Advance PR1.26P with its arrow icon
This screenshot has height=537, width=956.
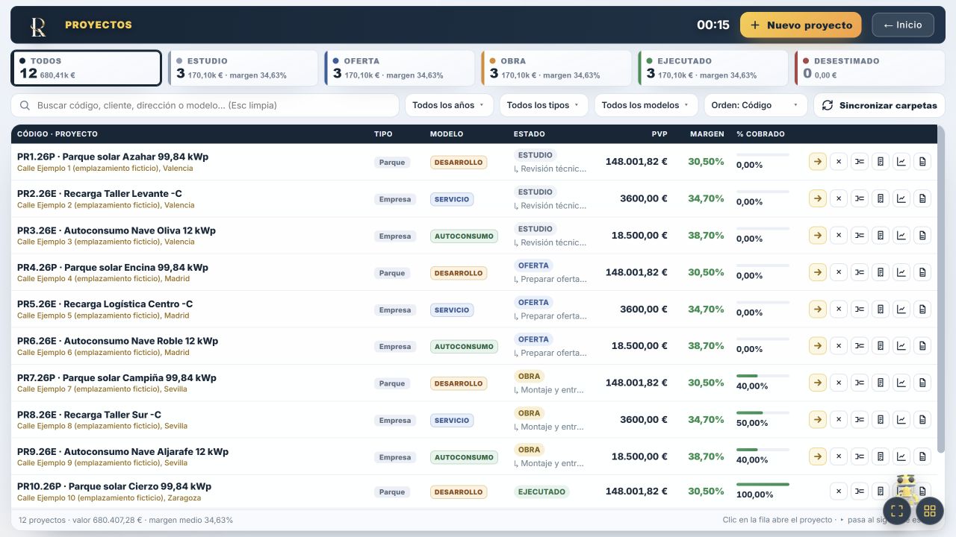tap(818, 162)
